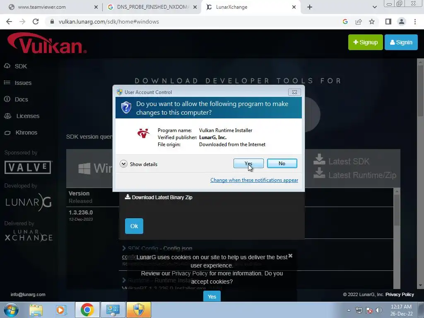Open Chrome three-dot menu
424x318 pixels.
click(x=415, y=22)
